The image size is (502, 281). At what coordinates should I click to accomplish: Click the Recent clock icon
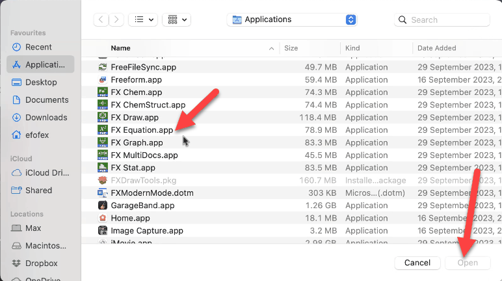(x=16, y=47)
